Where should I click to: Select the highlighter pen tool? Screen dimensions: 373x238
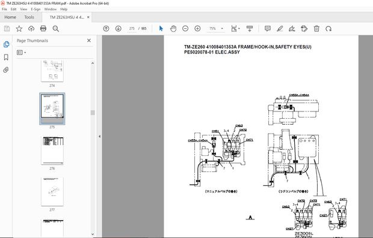280,29
